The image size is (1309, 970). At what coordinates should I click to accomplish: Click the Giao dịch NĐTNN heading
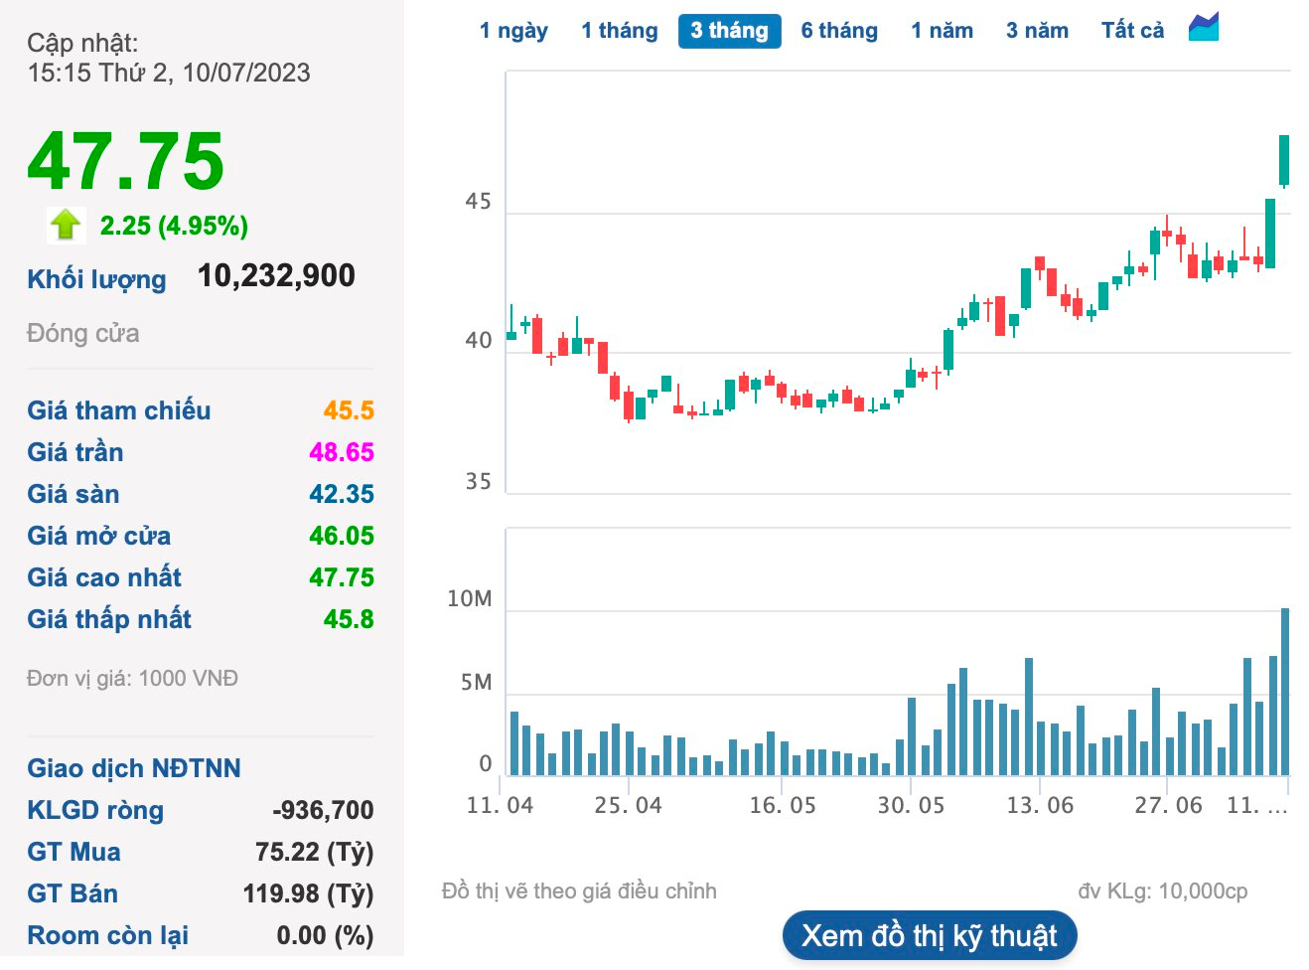click(134, 768)
